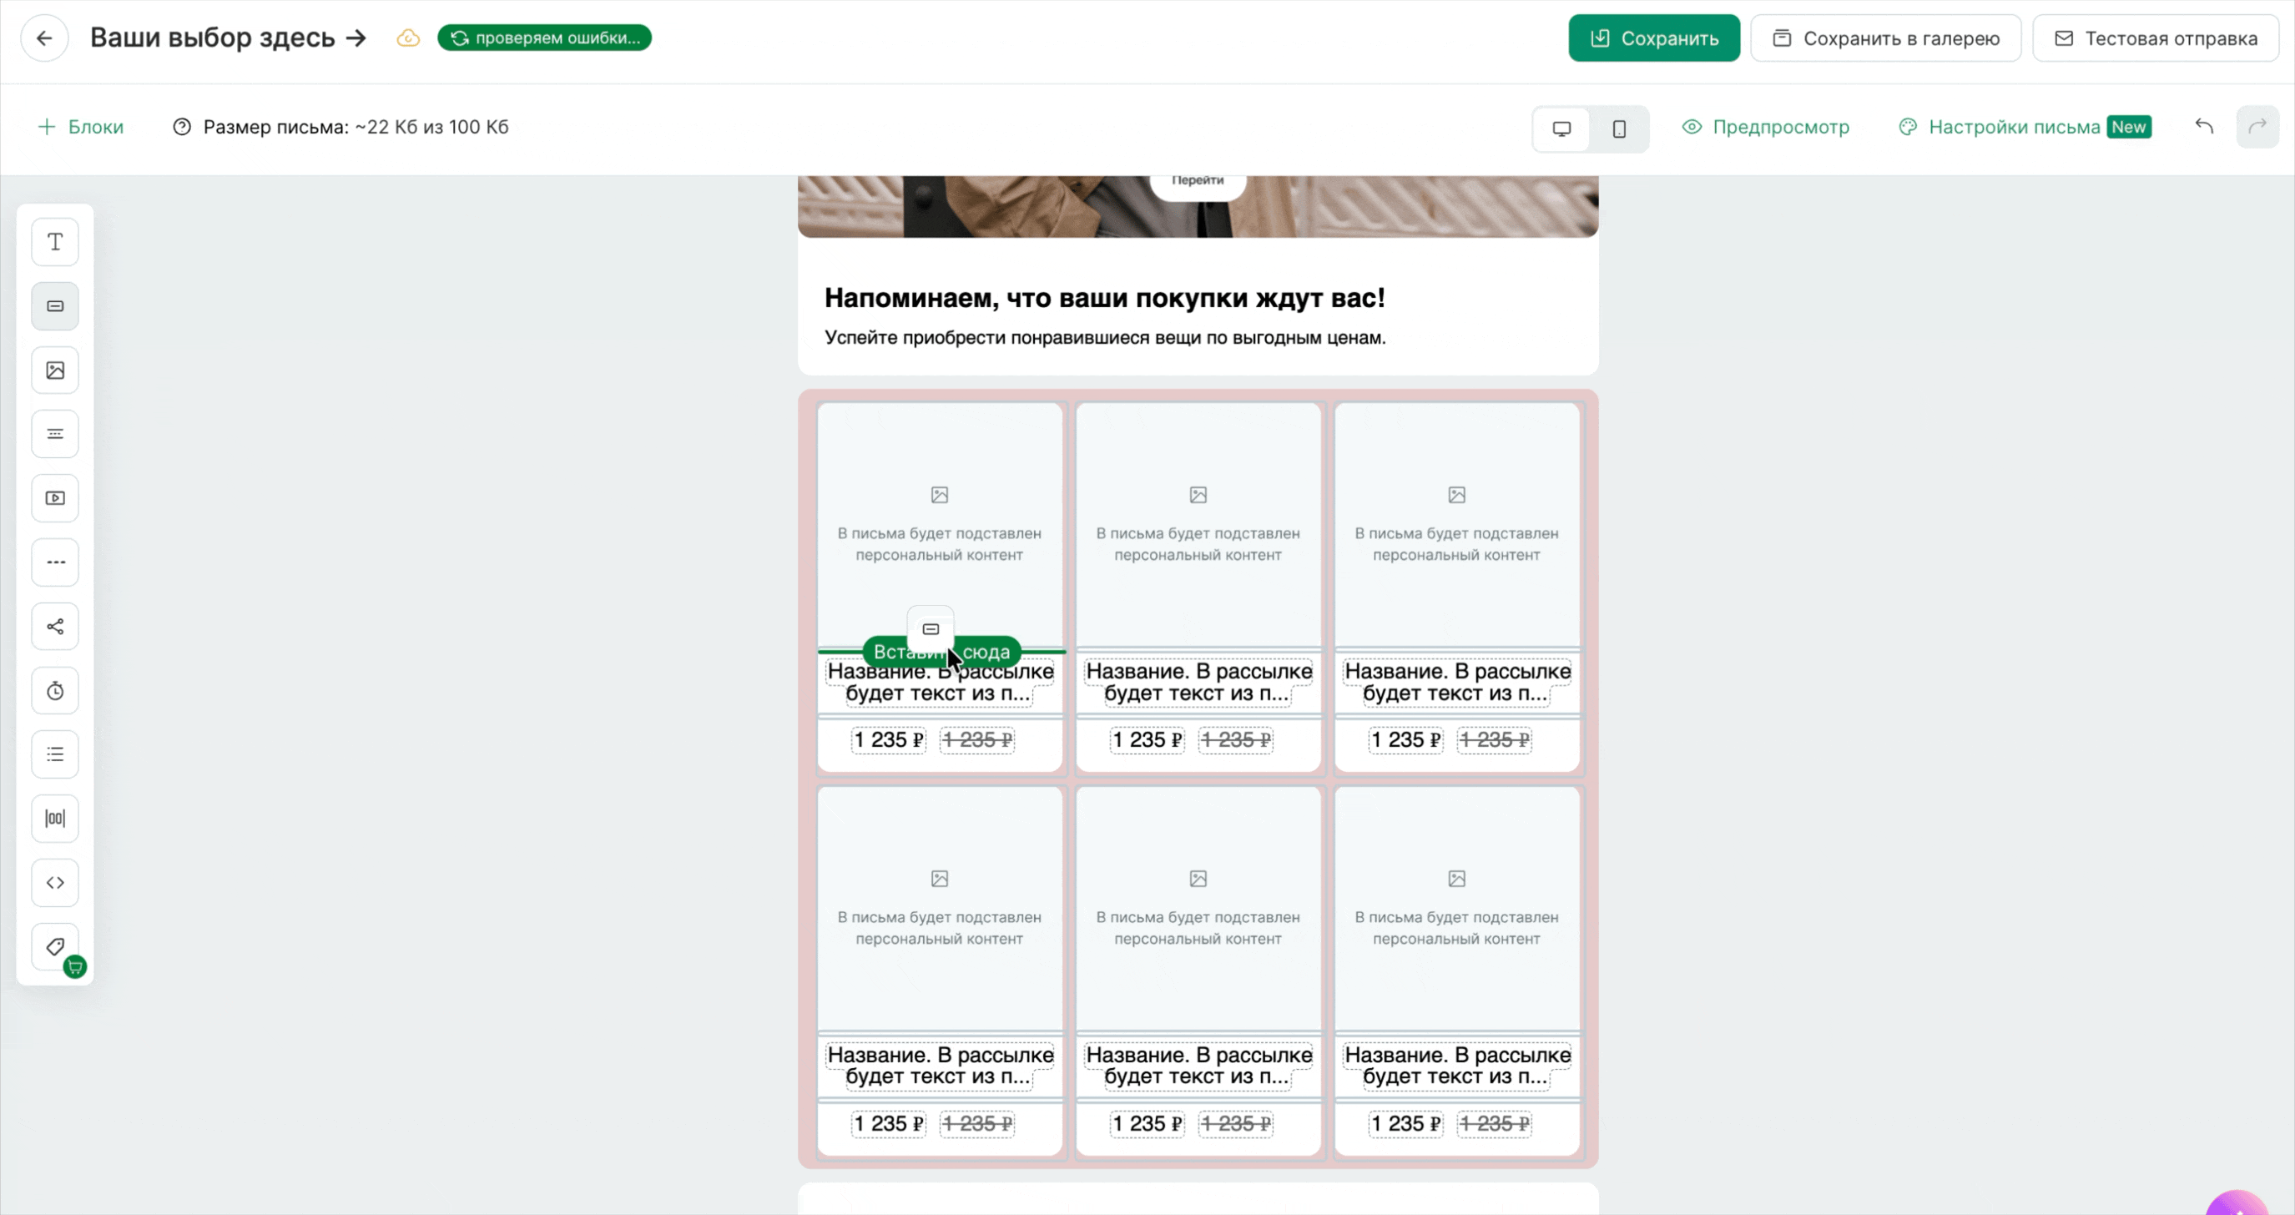Screen dimensions: 2295x1215
Task: Select the Video block tool in sidebar
Action: pos(55,499)
